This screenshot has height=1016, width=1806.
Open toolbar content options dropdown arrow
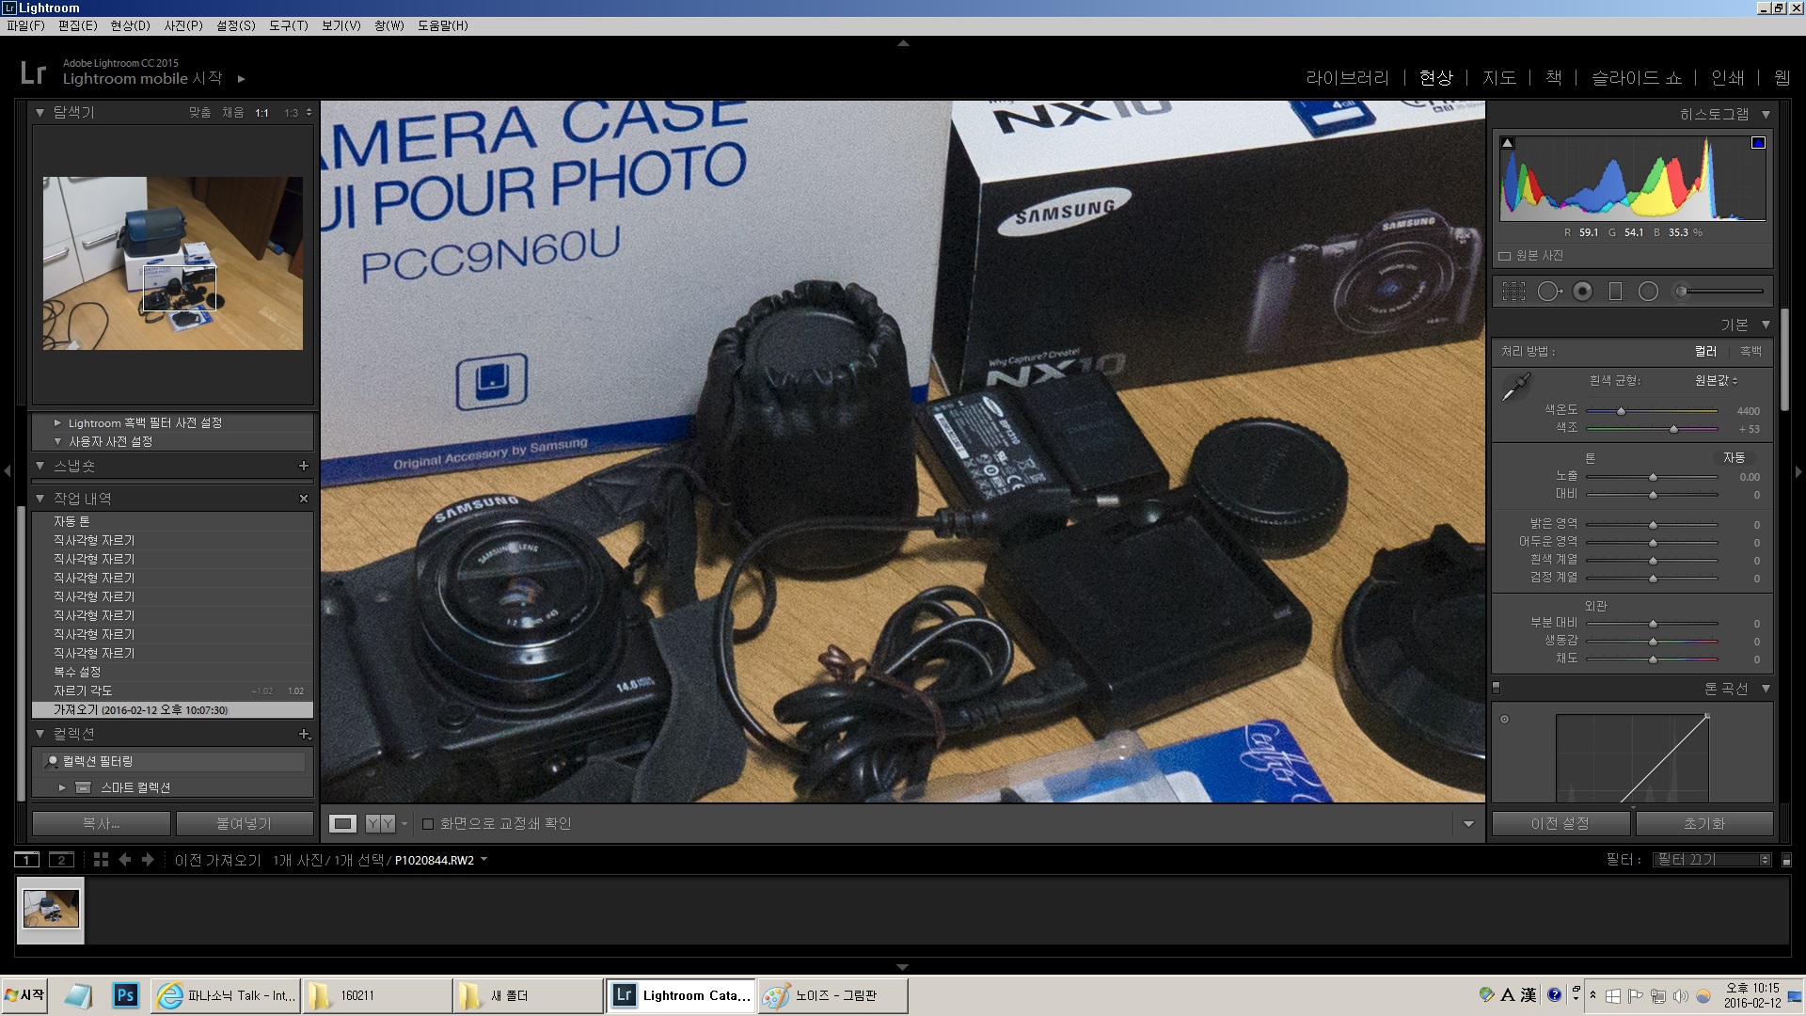[1468, 824]
